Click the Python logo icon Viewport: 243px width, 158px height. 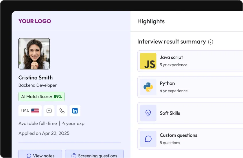148,87
